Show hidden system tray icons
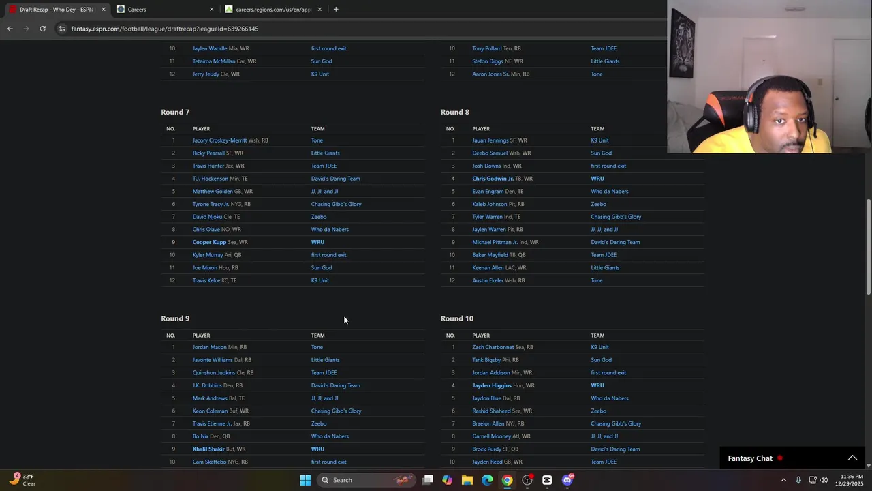Screen dimensions: 872x491 point(783,480)
